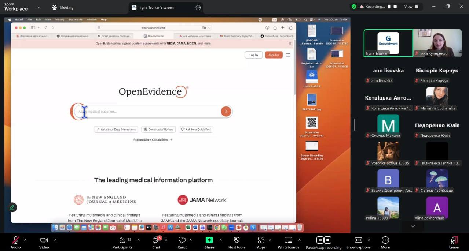
Task: Click the More options ellipsis
Action: (x=385, y=240)
